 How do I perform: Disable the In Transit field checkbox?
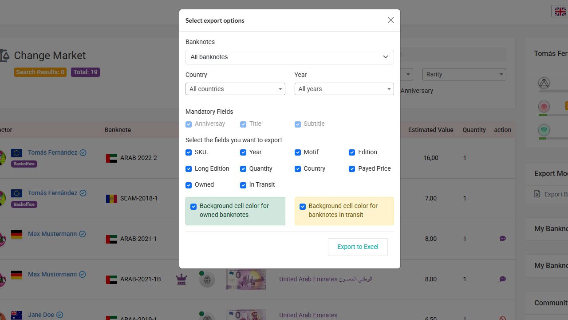pos(243,185)
